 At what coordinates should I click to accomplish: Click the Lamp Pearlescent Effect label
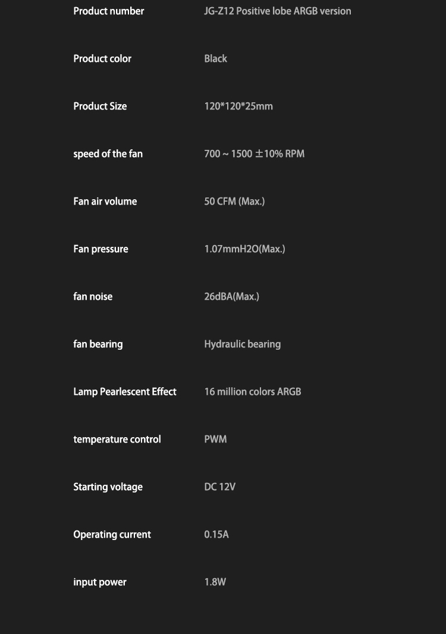(x=125, y=392)
